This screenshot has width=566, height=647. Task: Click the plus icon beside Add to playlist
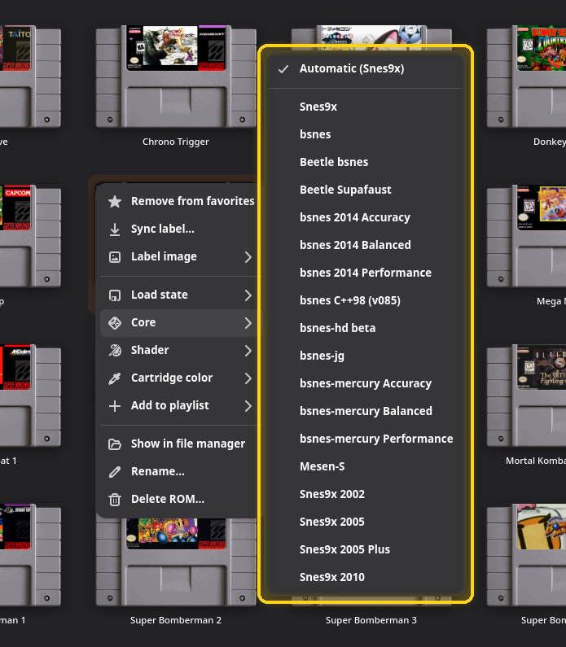point(115,406)
